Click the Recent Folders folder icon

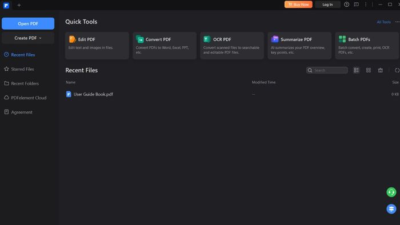tap(6, 83)
